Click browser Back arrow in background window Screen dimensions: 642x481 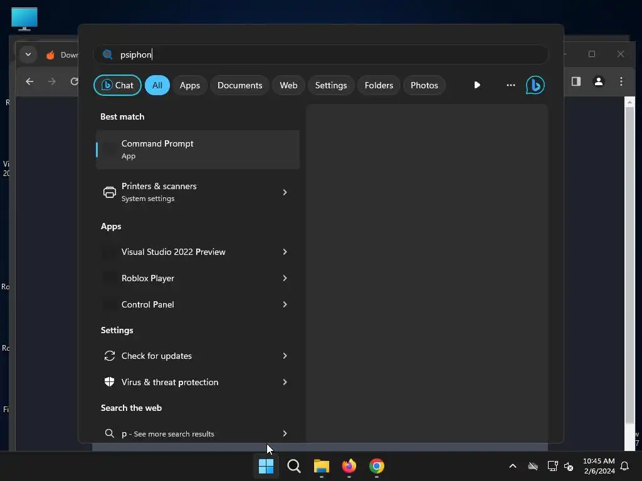[x=29, y=81]
